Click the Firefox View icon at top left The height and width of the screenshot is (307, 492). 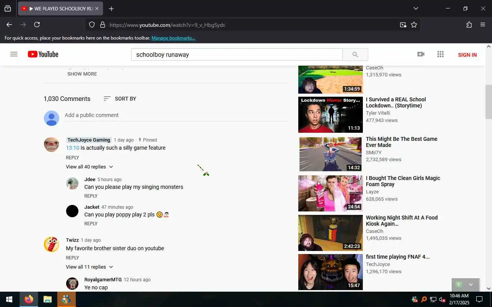8,8
